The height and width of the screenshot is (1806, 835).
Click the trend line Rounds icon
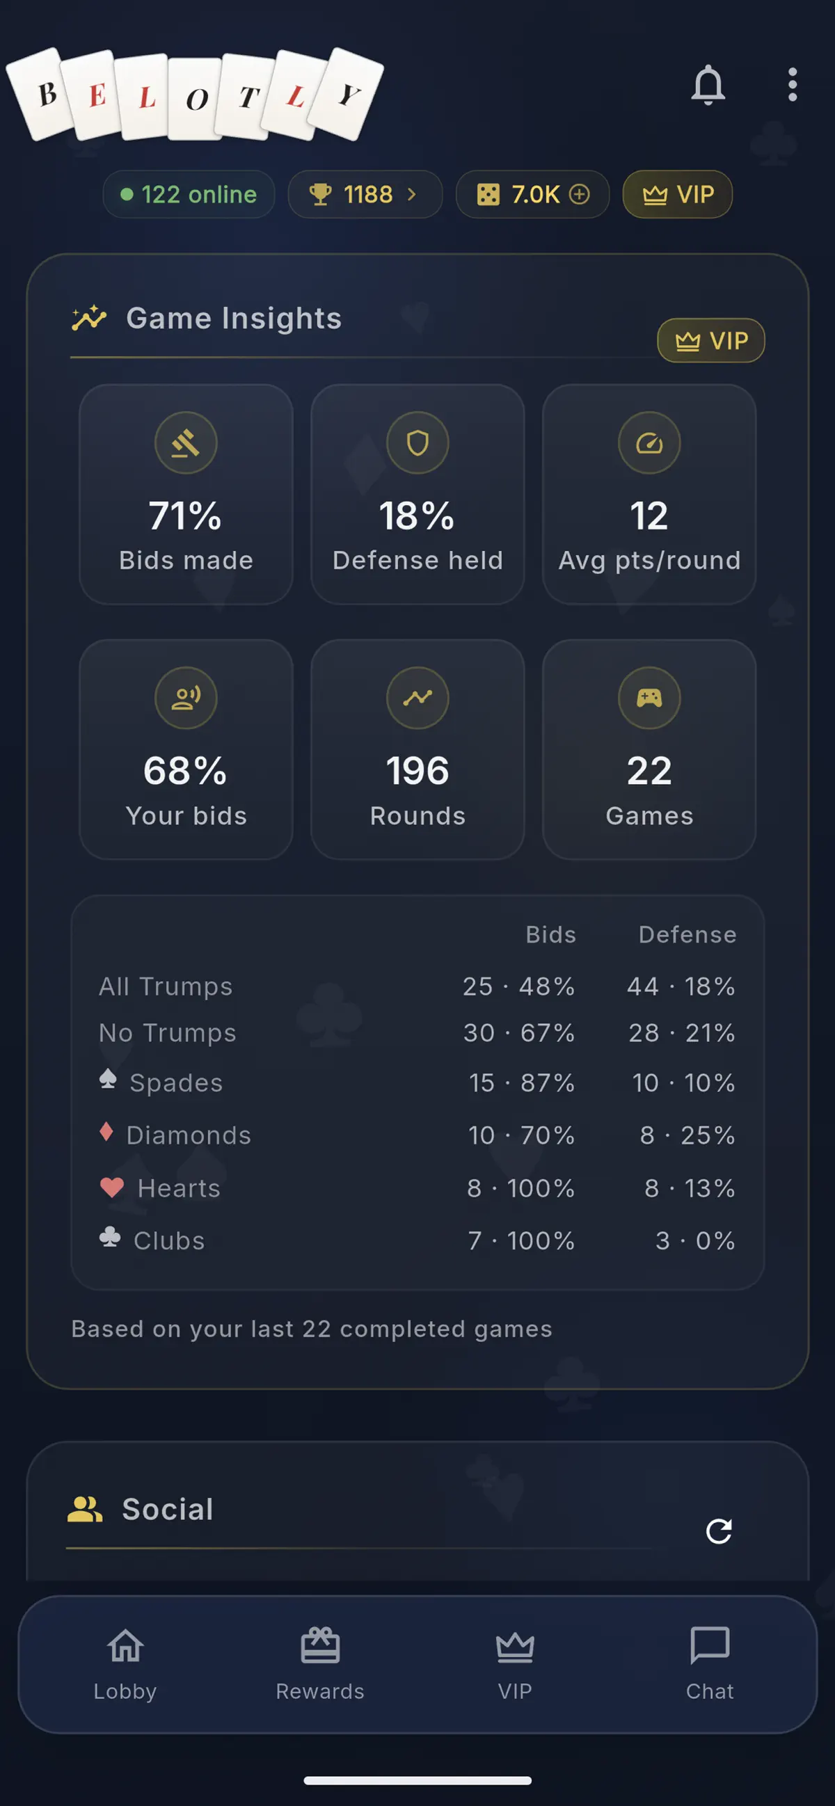tap(417, 698)
